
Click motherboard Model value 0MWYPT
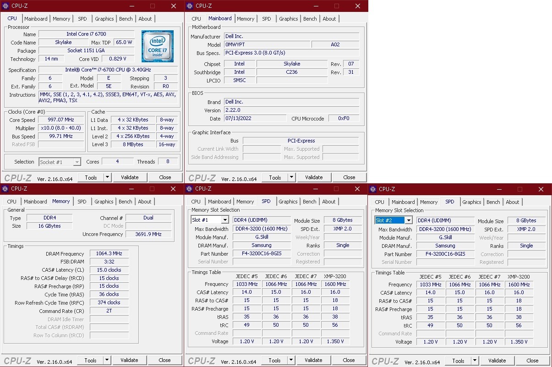click(266, 45)
